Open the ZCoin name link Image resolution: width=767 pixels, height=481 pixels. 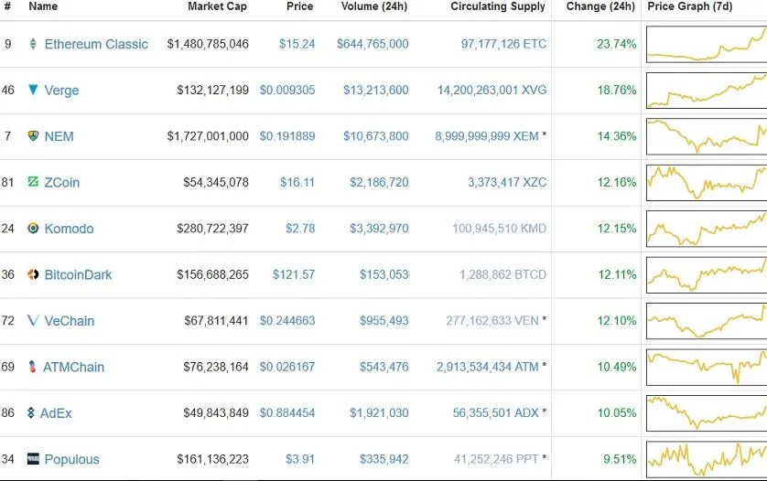(x=62, y=182)
